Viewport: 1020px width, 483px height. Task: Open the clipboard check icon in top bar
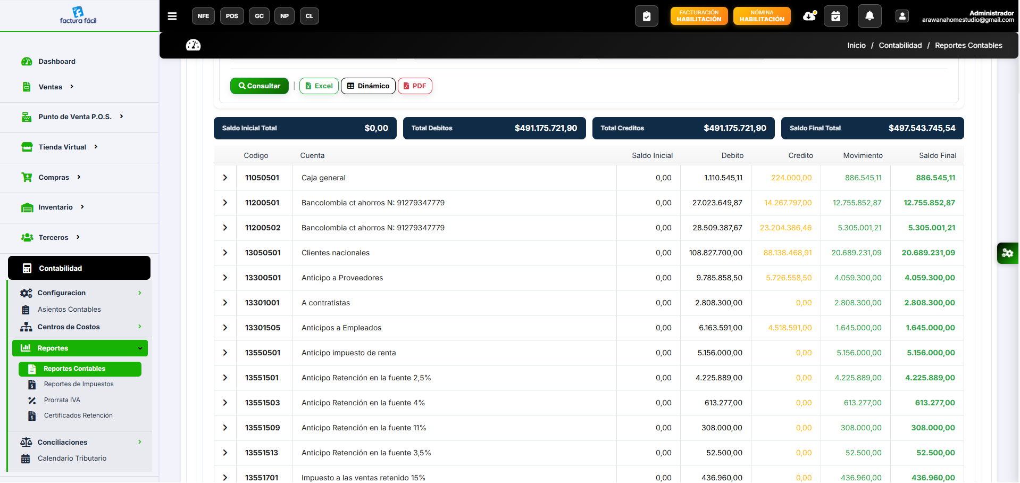click(647, 16)
